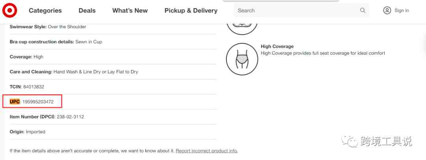Click the Sign in link
Image resolution: width=426 pixels, height=160 pixels.
402,11
